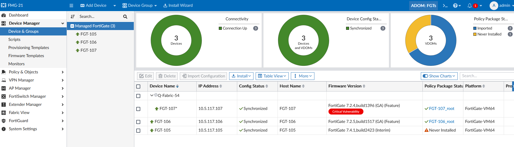The image size is (514, 147).
Task: Open Scripts in the sidebar
Action: click(x=14, y=40)
